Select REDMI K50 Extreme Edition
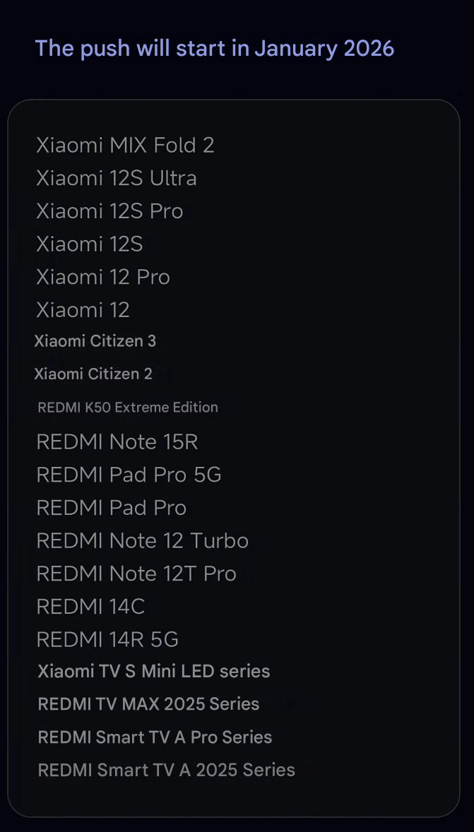This screenshot has height=832, width=474. 128,408
